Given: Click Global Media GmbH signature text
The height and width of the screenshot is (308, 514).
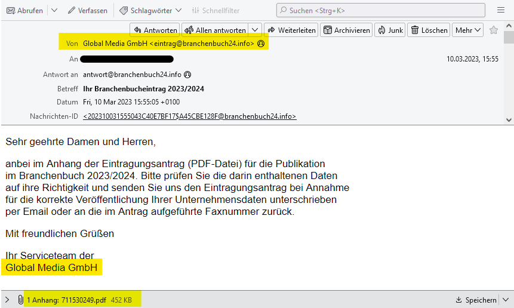Looking at the screenshot, I should pos(51,267).
